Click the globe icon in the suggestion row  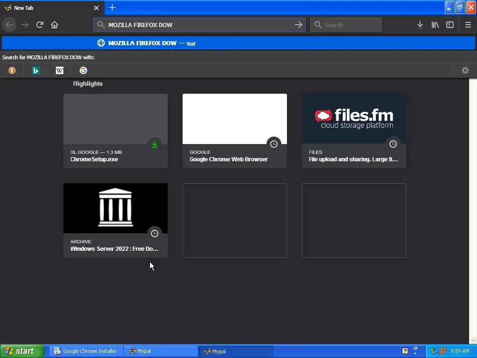click(101, 43)
